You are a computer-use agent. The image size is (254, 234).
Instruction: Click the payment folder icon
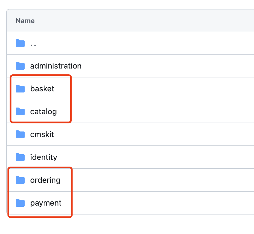pyautogui.click(x=20, y=203)
